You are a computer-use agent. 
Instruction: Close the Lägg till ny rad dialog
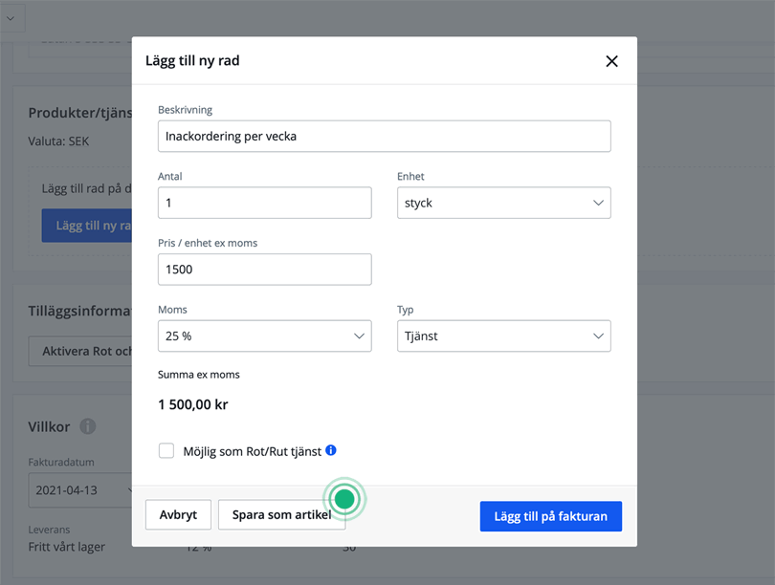612,61
